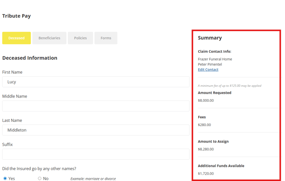The width and height of the screenshot is (285, 181).
Task: Click the Summary panel heading
Action: pyautogui.click(x=210, y=38)
